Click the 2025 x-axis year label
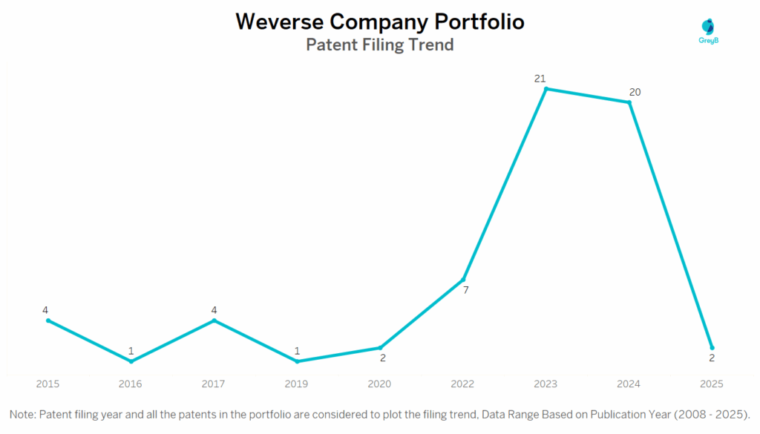760x434 pixels. pos(712,384)
